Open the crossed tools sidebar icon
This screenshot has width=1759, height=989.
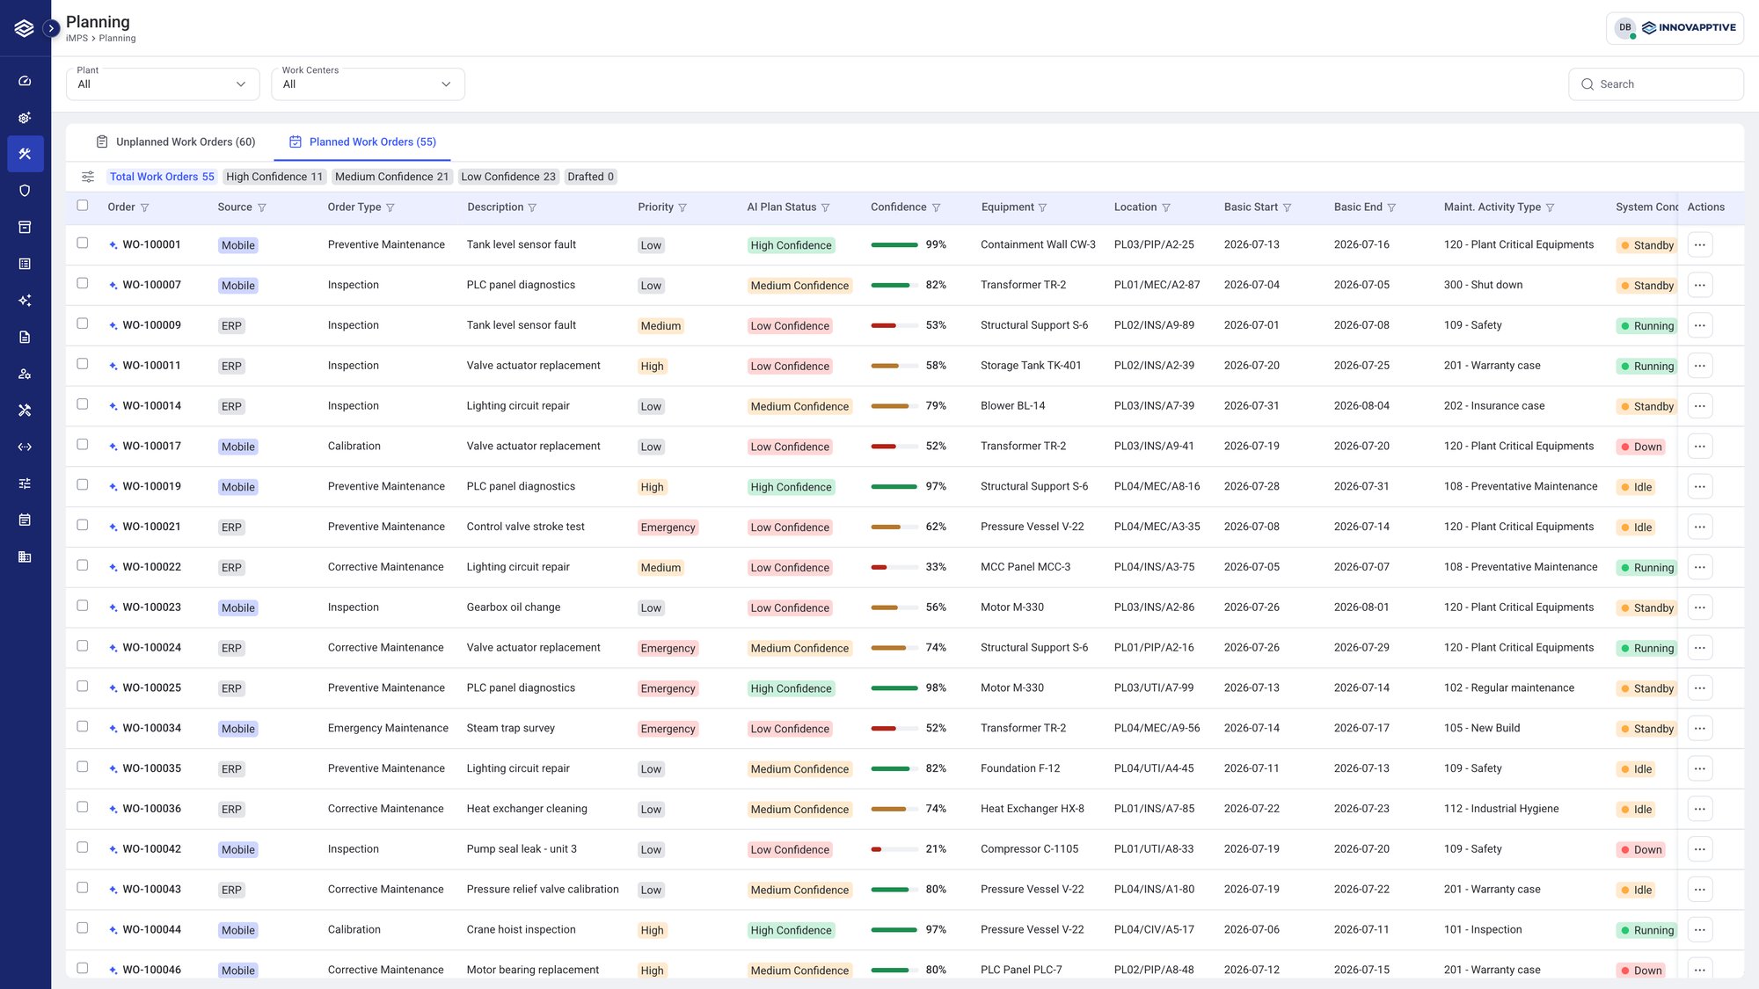point(25,410)
